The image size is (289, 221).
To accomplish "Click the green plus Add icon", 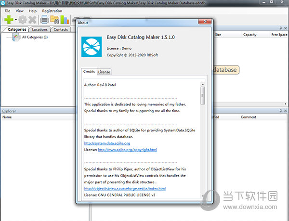I will coord(9,20).
